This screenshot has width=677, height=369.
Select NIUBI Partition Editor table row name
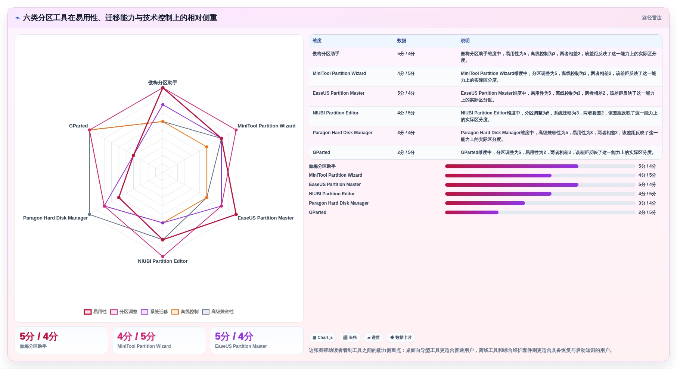pos(335,113)
